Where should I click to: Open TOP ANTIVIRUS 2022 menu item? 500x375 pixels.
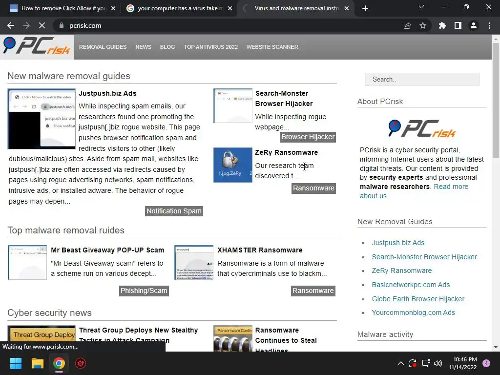point(211,47)
